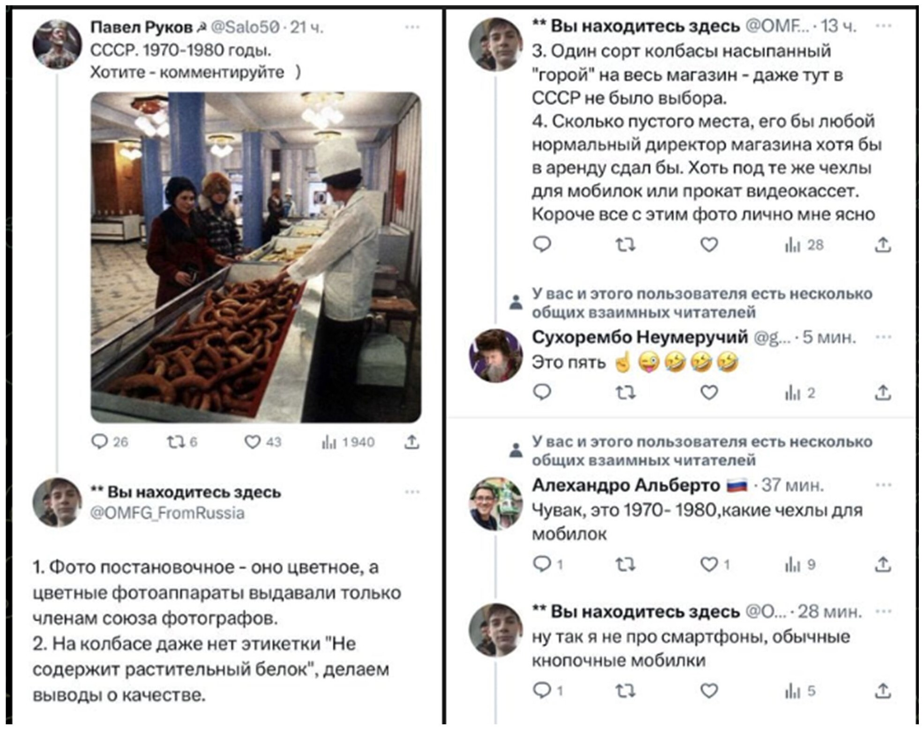This screenshot has height=729, width=924.
Task: Reply to Алехандро Альберто's comment
Action: click(542, 565)
